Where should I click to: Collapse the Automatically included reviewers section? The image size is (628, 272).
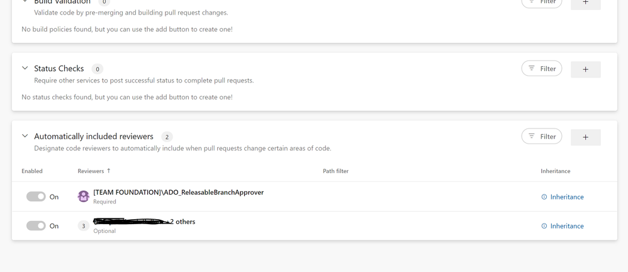pyautogui.click(x=25, y=136)
